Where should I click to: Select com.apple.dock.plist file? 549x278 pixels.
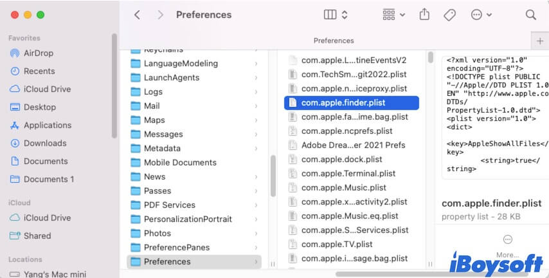pyautogui.click(x=341, y=159)
